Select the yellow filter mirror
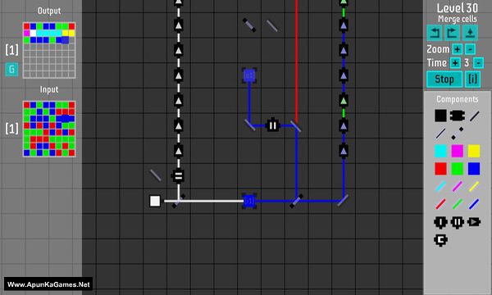The image size is (492, 295). coord(474,186)
